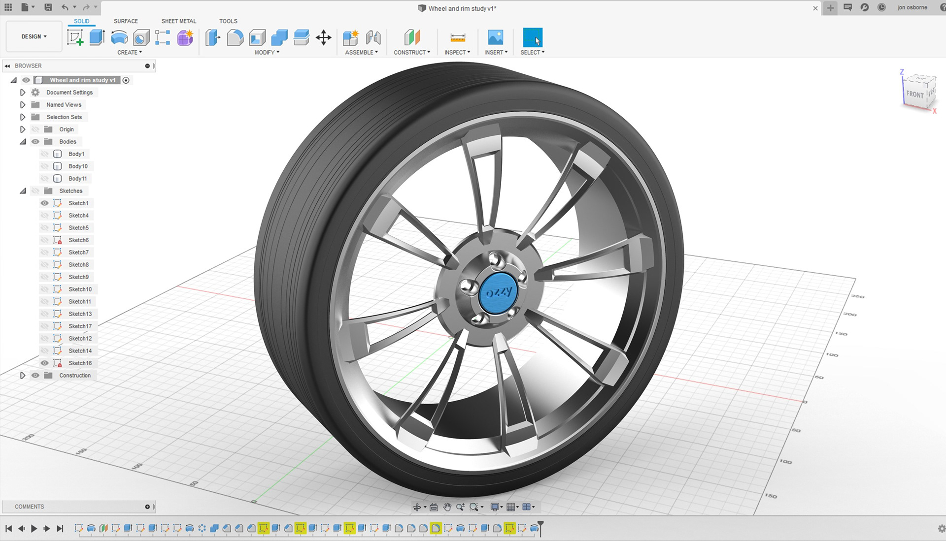Activate the Wheel and rim study radio button
This screenshot has height=541, width=946.
pyautogui.click(x=126, y=80)
